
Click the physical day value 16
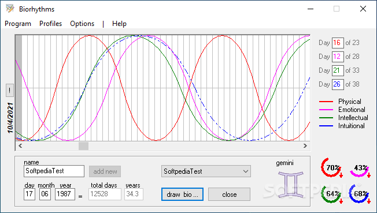[338, 43]
